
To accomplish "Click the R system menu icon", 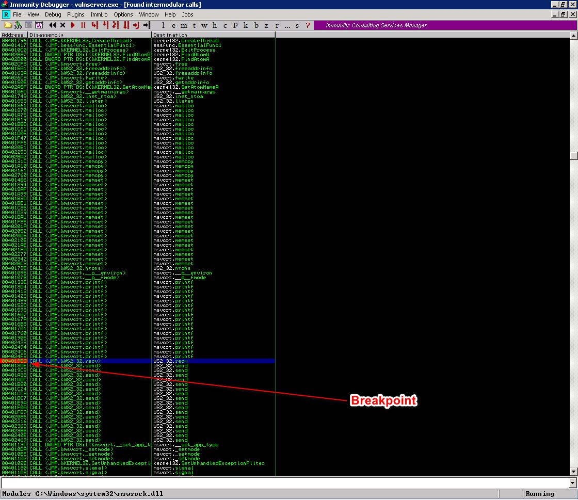I will click(6, 14).
